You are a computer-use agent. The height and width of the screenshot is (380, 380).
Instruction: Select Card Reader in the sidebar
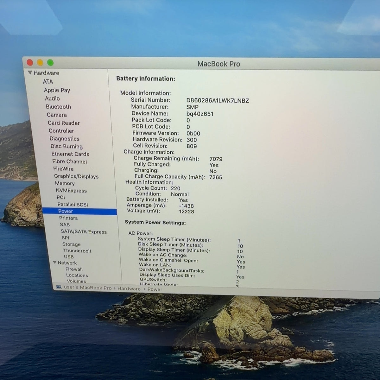(64, 123)
